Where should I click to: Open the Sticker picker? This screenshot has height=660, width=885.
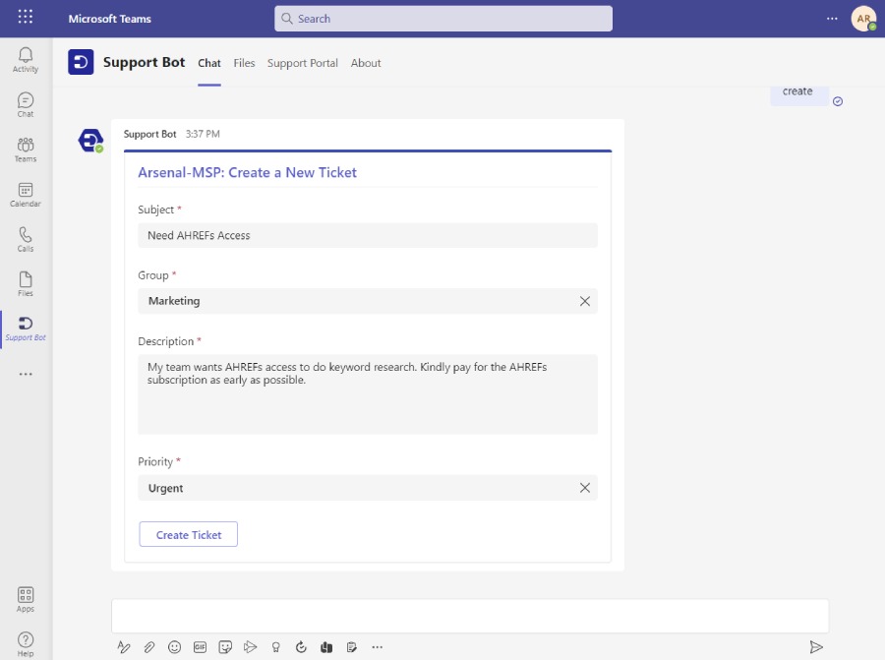[225, 646]
